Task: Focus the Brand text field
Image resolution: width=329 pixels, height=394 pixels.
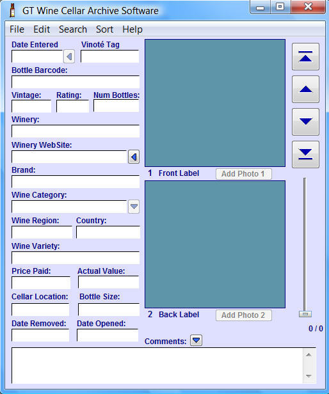Action: pos(76,182)
